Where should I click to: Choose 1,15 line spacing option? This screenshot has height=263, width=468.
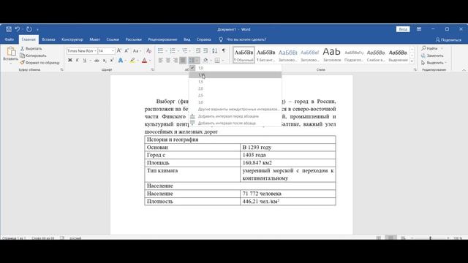235,75
